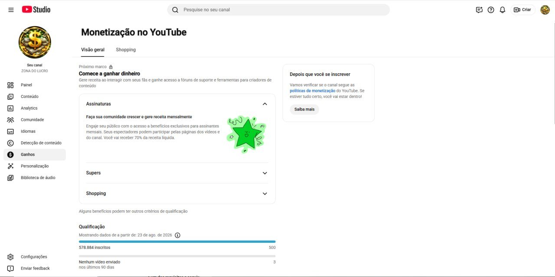Switch to the Shopping tab
The image size is (555, 277).
126,50
